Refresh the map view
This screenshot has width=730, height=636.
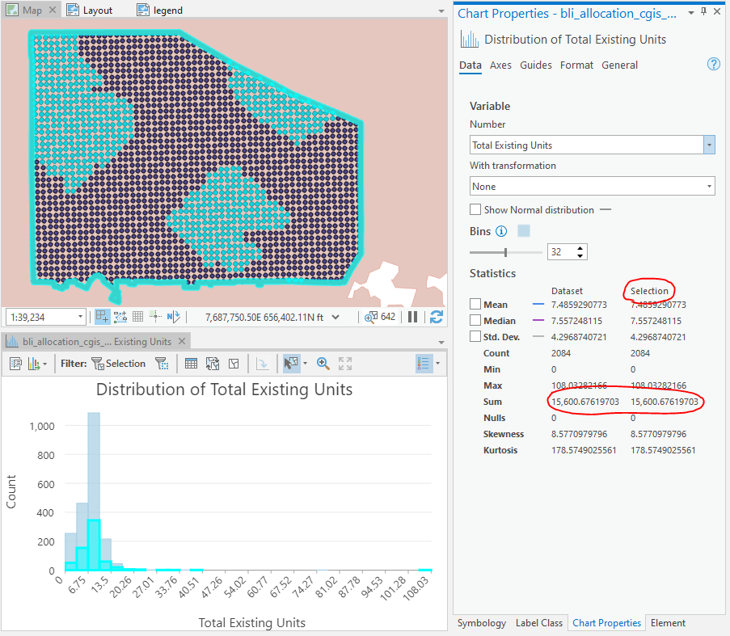click(x=437, y=317)
